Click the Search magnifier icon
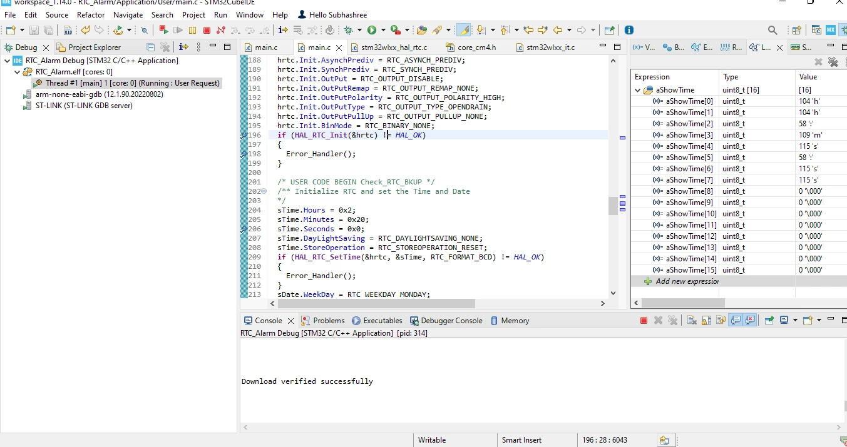Screen dimensions: 847x447 pos(773,30)
